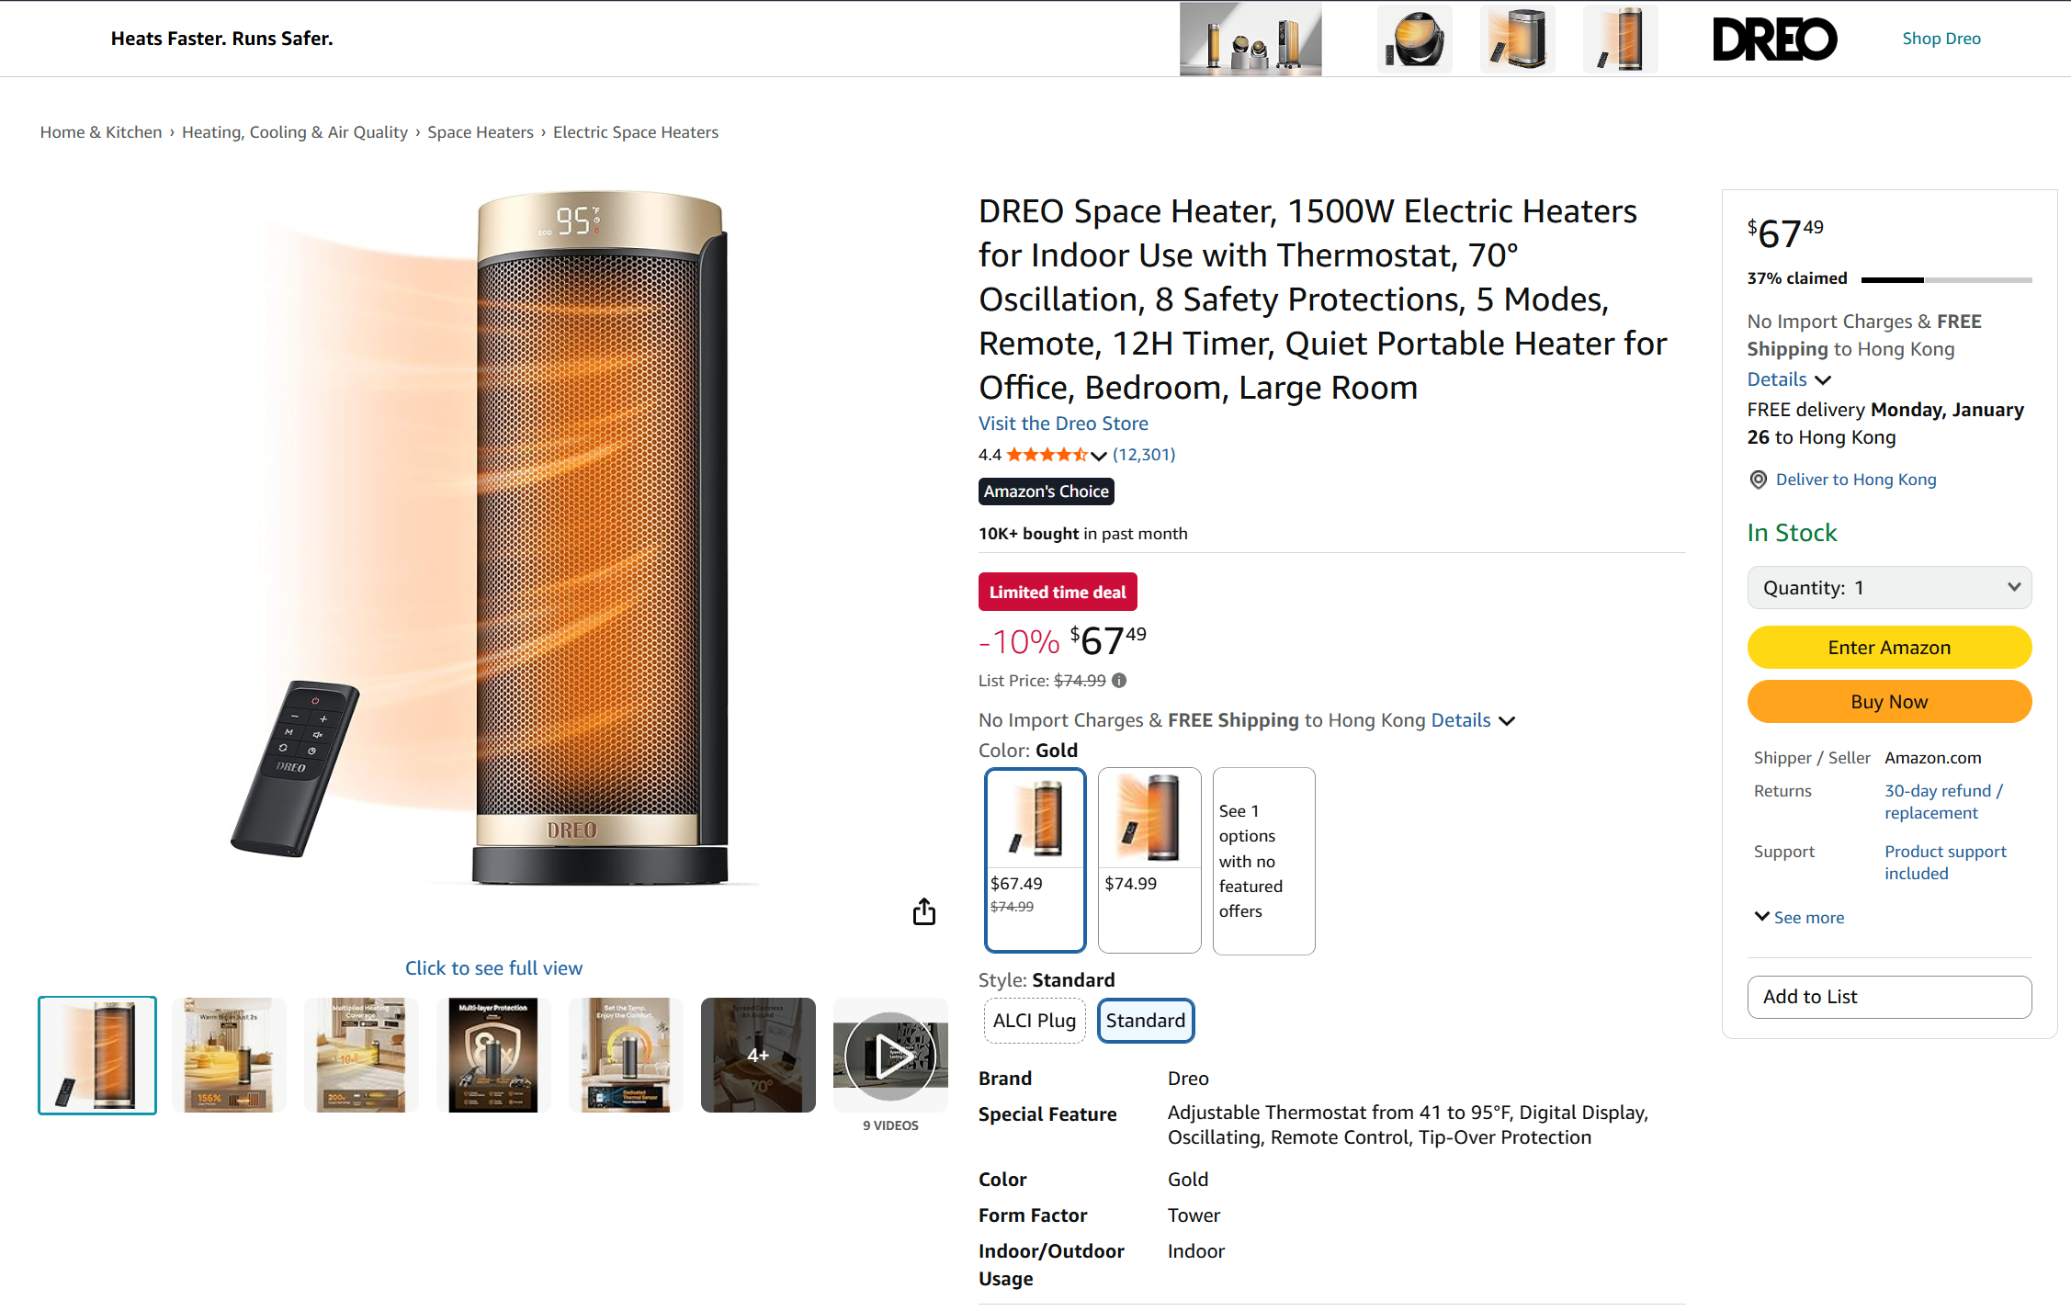The image size is (2071, 1311).
Task: Select the ALCI Plug style option
Action: 1034,1021
